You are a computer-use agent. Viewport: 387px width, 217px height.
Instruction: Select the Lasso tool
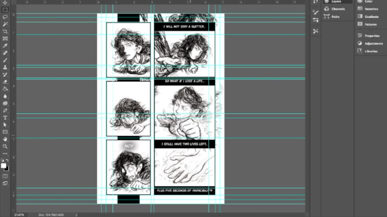5,17
